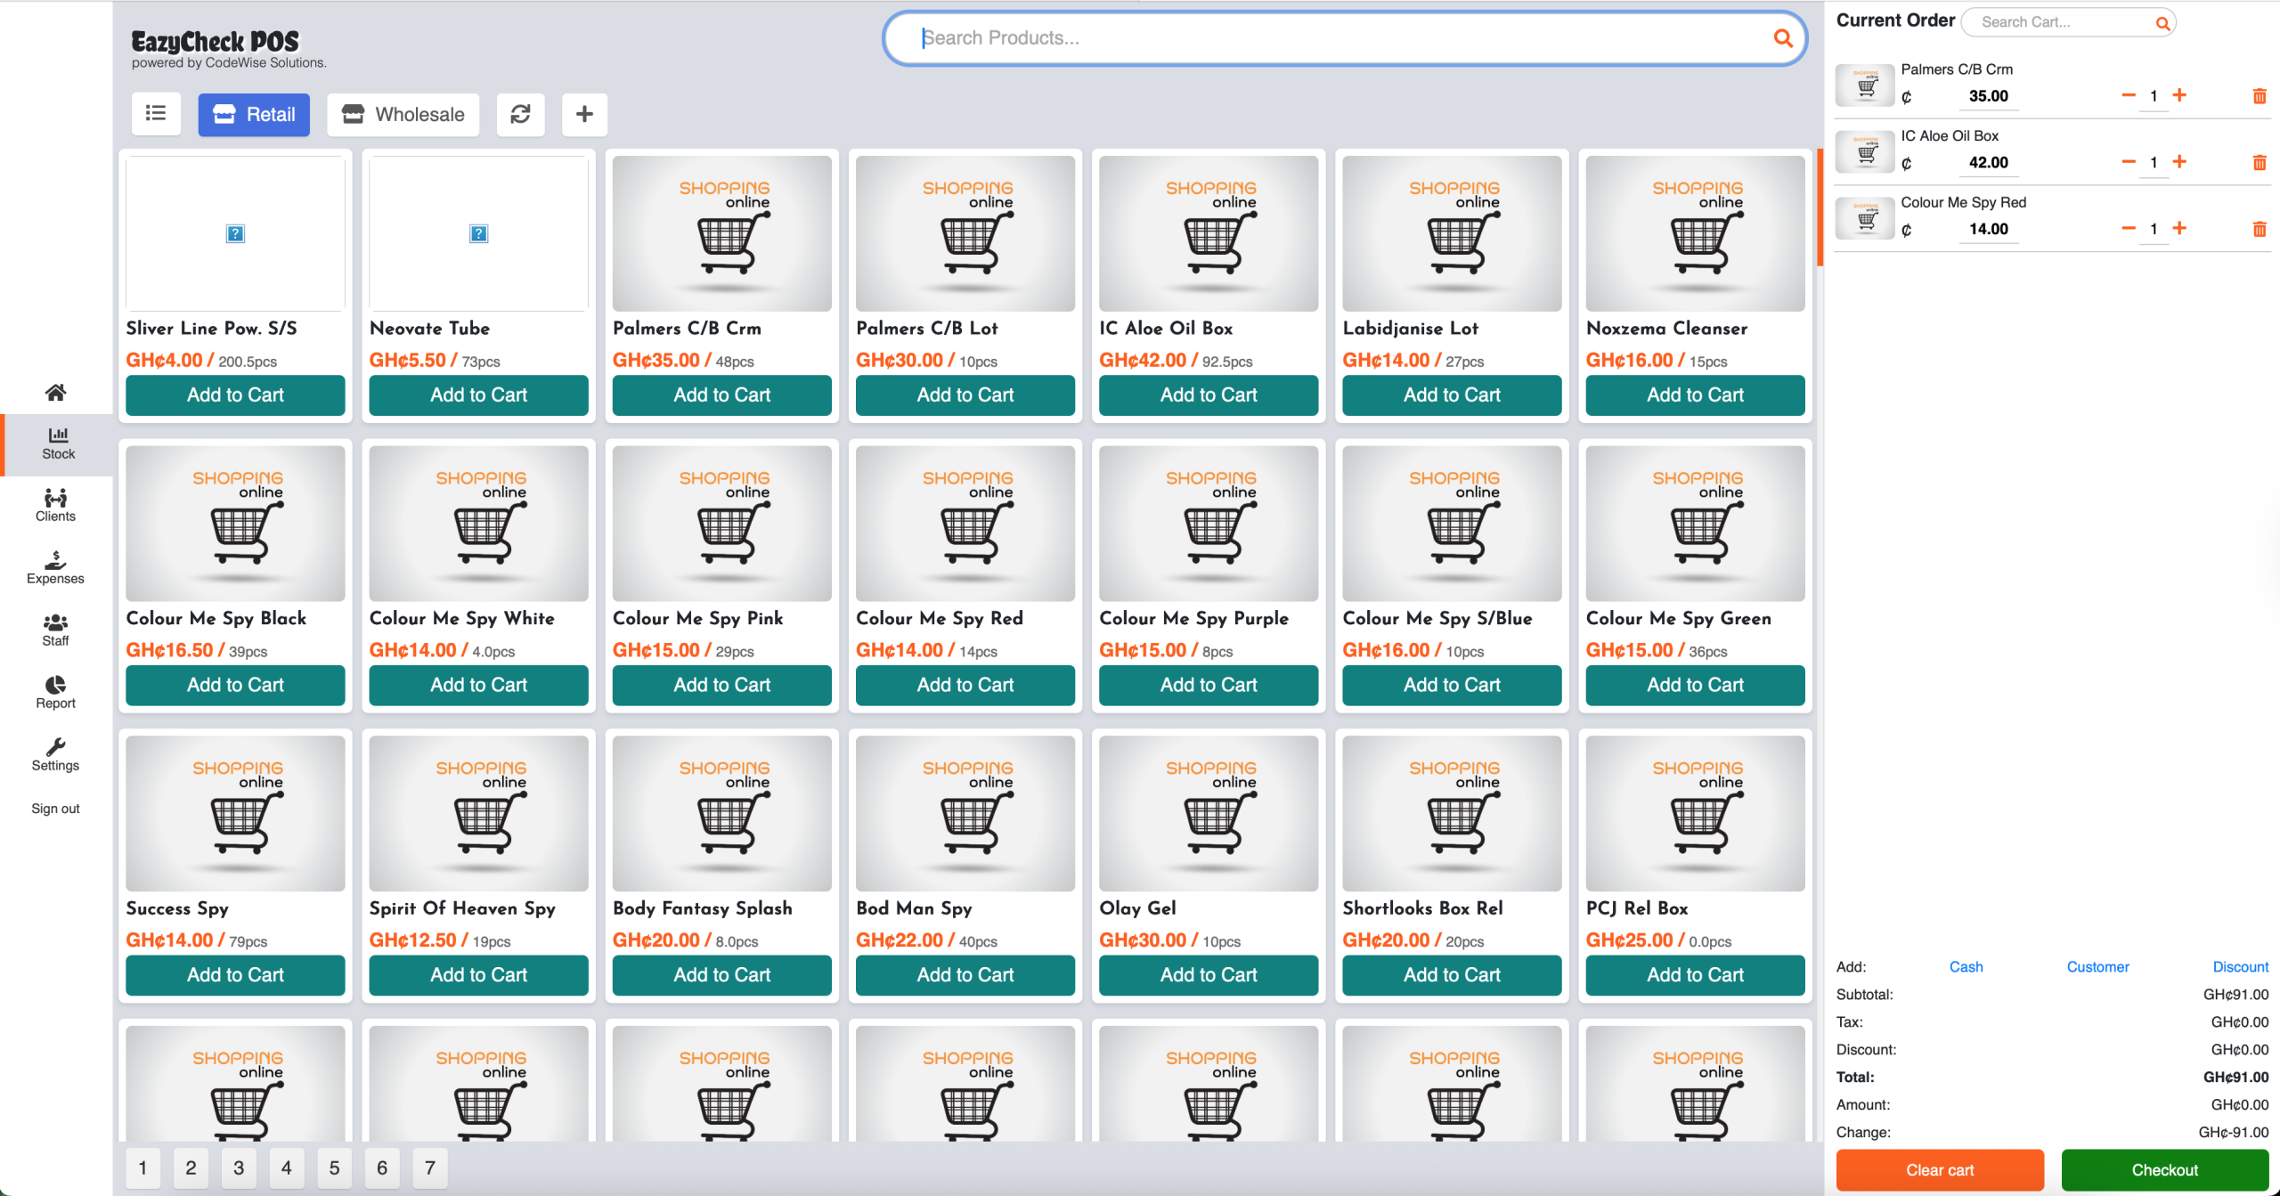
Task: Increase quantity of Colour Me Spy Red
Action: tap(2179, 228)
